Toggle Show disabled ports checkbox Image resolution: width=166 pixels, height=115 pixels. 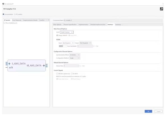tap(4, 23)
